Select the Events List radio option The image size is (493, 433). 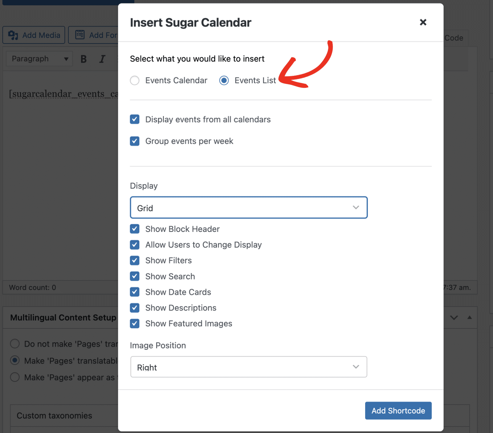224,80
